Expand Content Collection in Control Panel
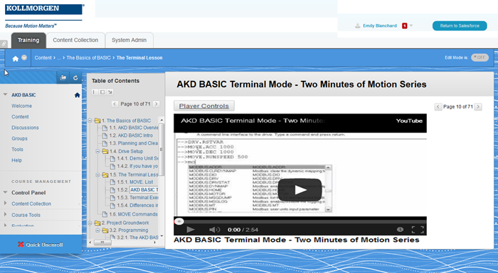 click(x=6, y=203)
